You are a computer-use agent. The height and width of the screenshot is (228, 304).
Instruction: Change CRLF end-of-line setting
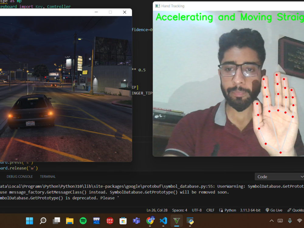click(210, 210)
